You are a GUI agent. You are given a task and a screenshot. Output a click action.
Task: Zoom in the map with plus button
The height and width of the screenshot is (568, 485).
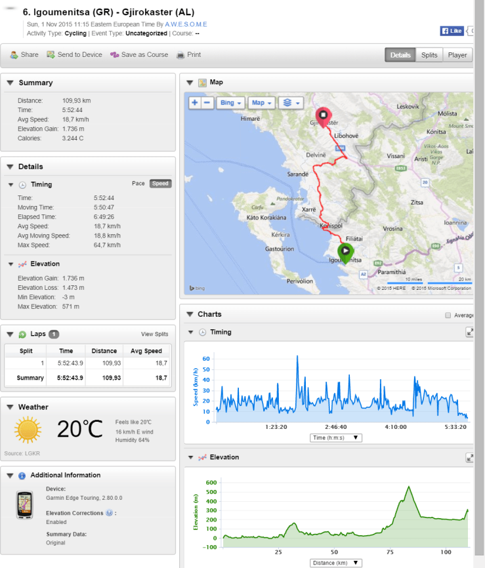click(x=194, y=103)
